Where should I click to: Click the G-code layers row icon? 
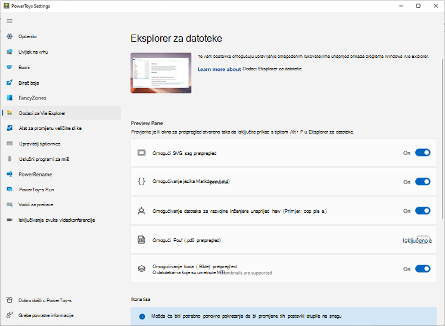coord(141,269)
